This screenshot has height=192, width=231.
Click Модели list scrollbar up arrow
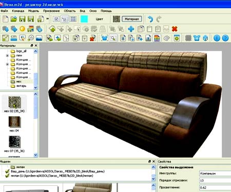pyautogui.click(x=153, y=167)
